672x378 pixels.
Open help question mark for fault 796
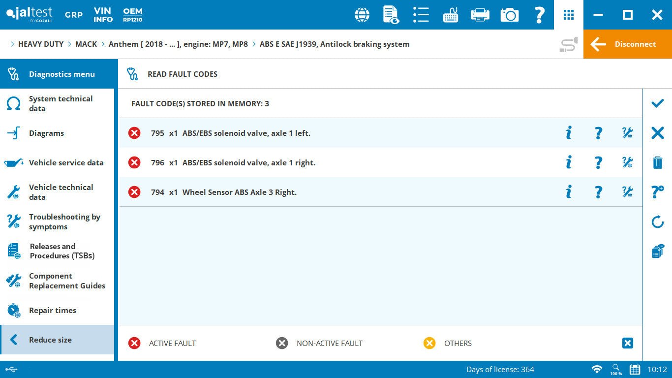click(598, 162)
